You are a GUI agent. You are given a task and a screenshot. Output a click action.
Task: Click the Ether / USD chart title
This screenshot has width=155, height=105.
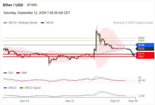point(13,5)
